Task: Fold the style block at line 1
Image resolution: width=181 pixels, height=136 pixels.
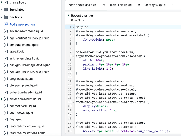Action: tap(73, 27)
